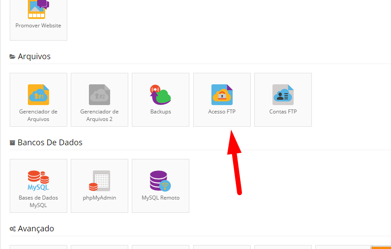Click the "Bases de Dados MySQL" label
Image resolution: width=391 pixels, height=249 pixels.
[x=38, y=201]
